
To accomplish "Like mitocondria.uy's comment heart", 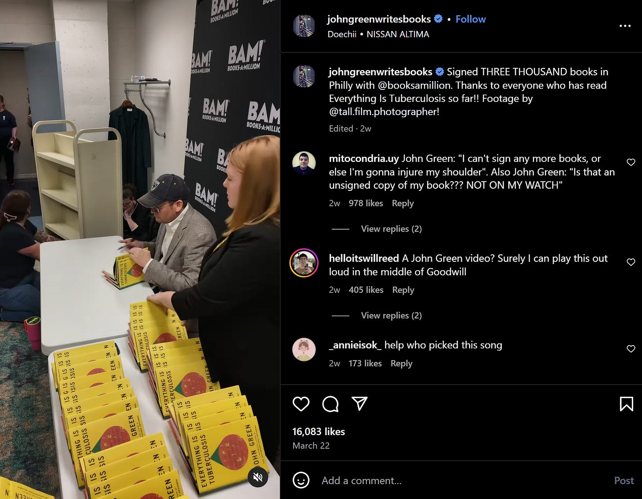I will 631,162.
